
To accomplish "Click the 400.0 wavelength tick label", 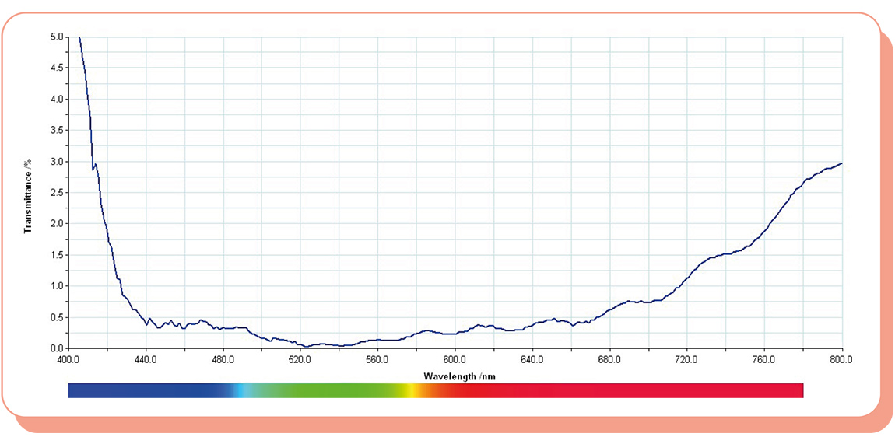I will click(x=68, y=360).
